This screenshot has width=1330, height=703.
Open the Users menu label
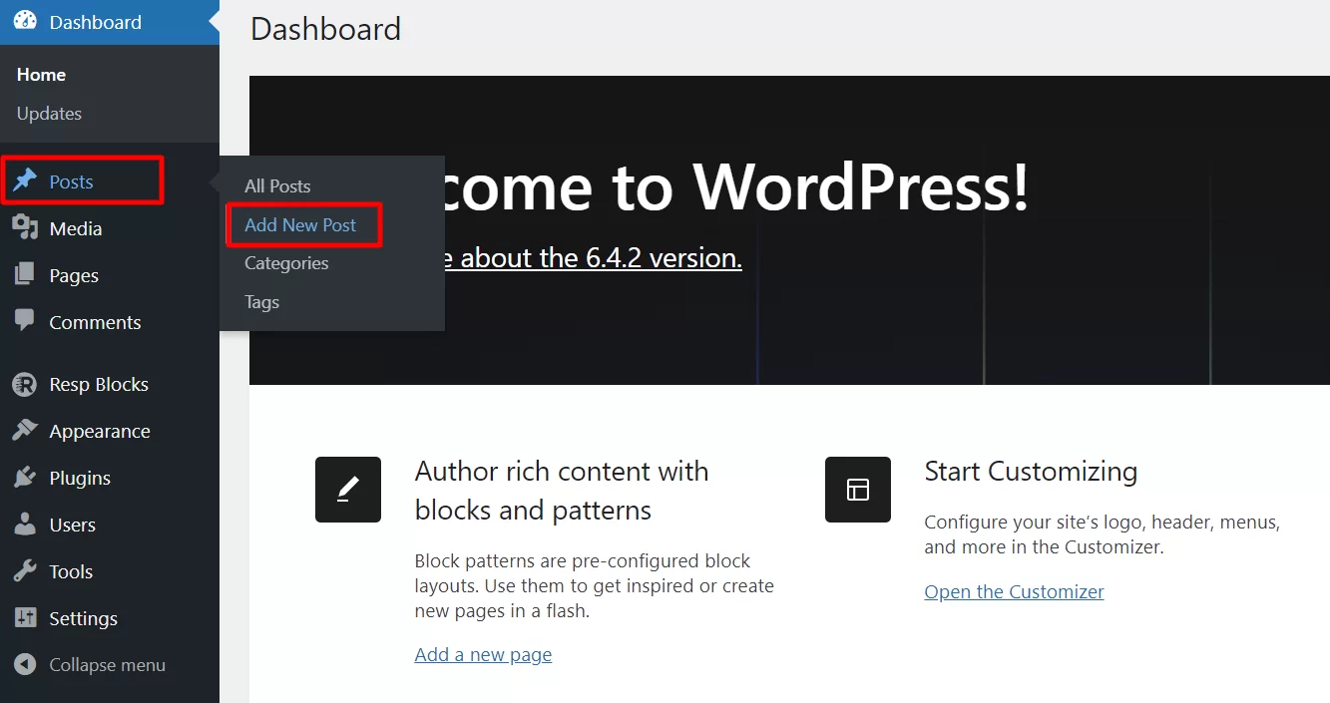pyautogui.click(x=73, y=525)
